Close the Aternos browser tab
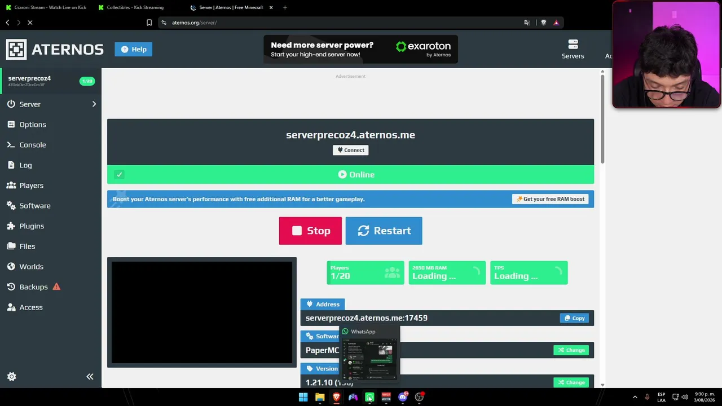Viewport: 722px width, 406px height. pos(271,7)
